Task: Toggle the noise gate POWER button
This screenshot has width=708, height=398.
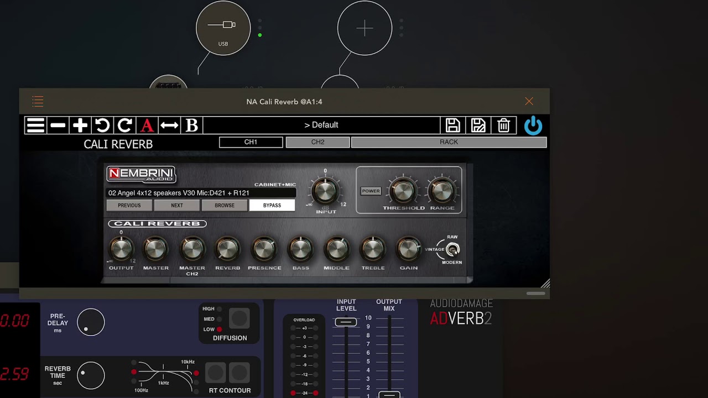Action: pyautogui.click(x=371, y=191)
